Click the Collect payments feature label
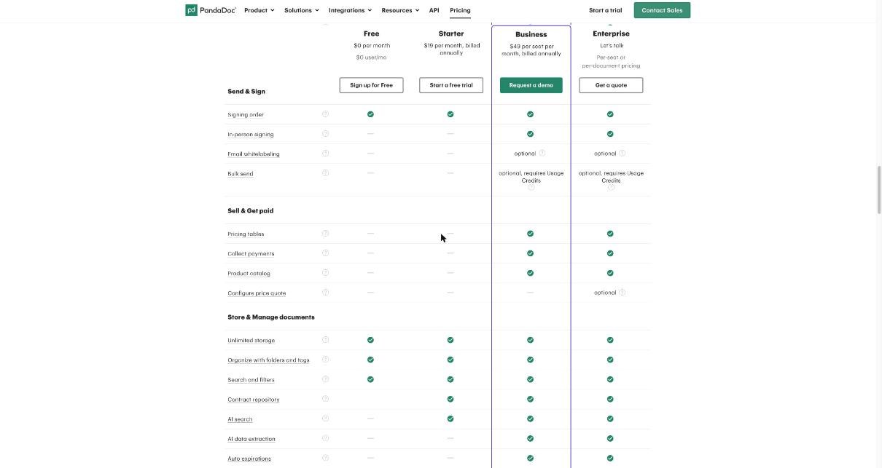The image size is (882, 468). pyautogui.click(x=251, y=253)
